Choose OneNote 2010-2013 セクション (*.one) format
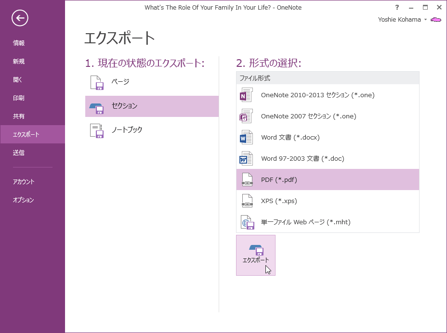This screenshot has width=447, height=333. click(328, 95)
